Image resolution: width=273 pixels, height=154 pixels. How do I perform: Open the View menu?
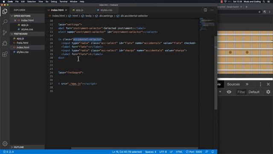[41, 2]
